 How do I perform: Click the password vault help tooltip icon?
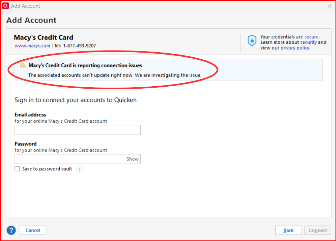(79, 169)
